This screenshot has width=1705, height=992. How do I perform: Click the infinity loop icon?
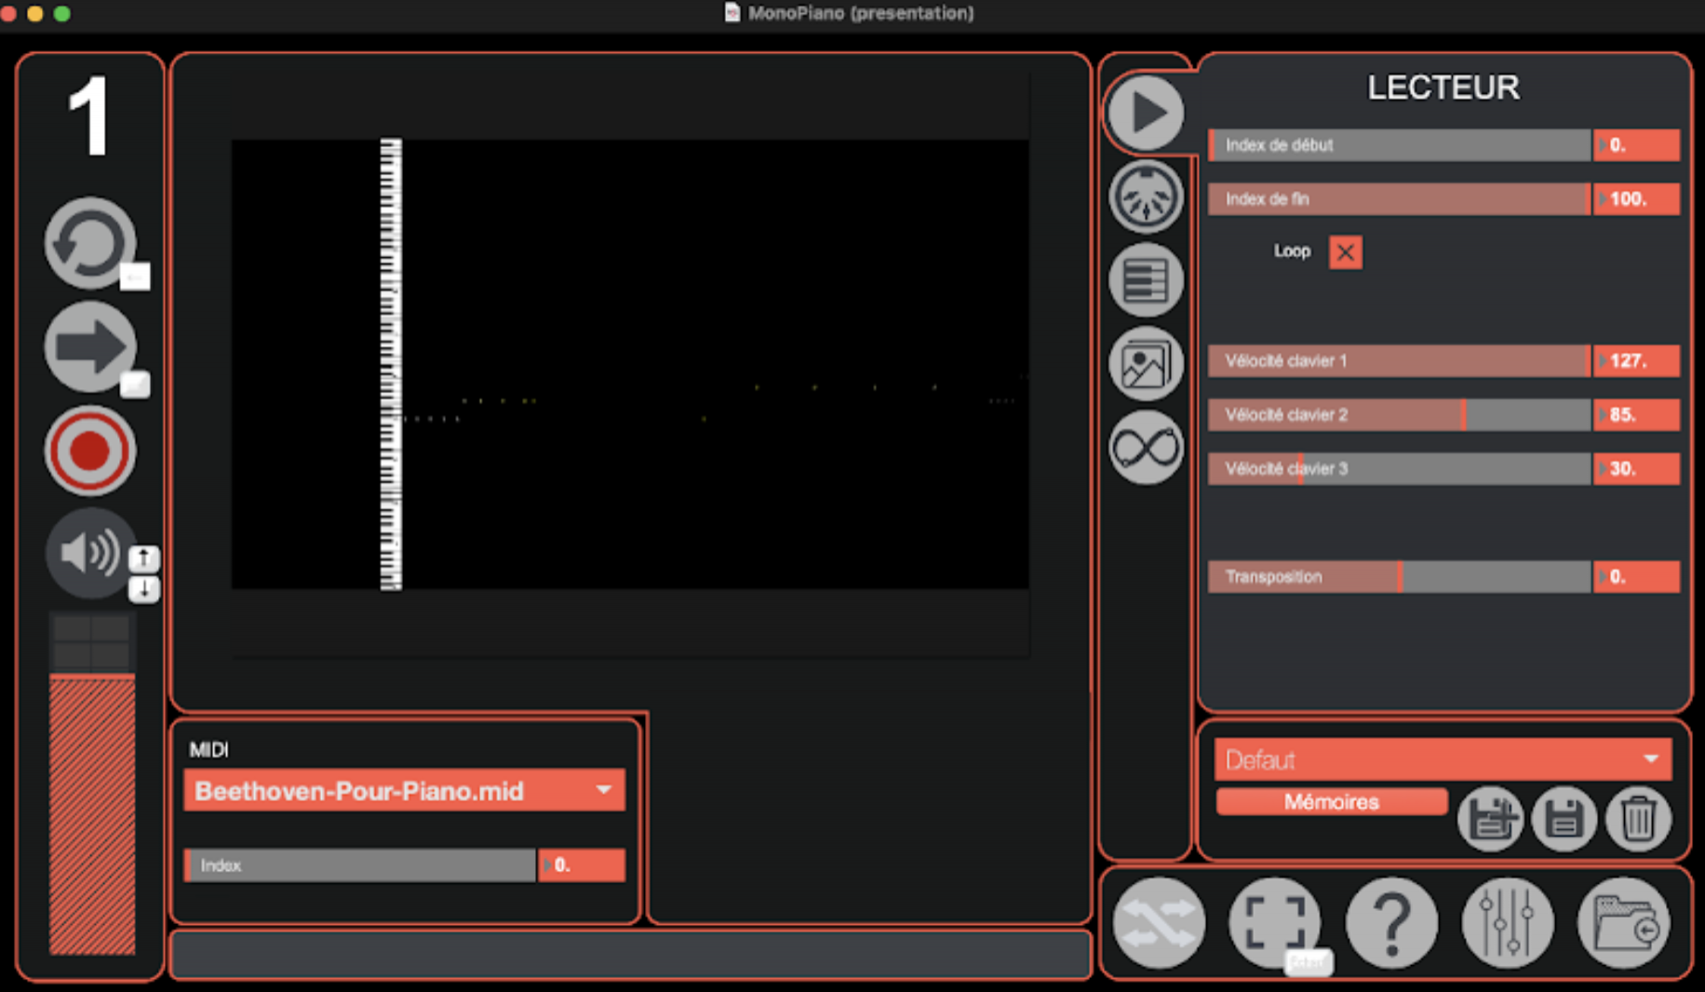pos(1146,448)
